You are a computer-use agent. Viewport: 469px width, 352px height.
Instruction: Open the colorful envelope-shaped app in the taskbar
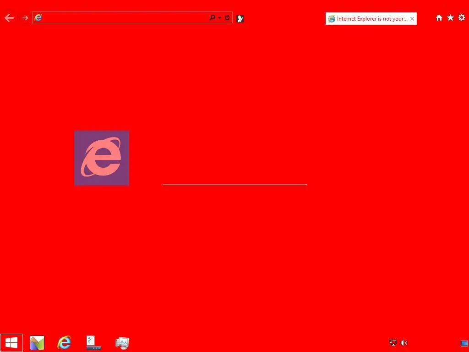click(37, 343)
